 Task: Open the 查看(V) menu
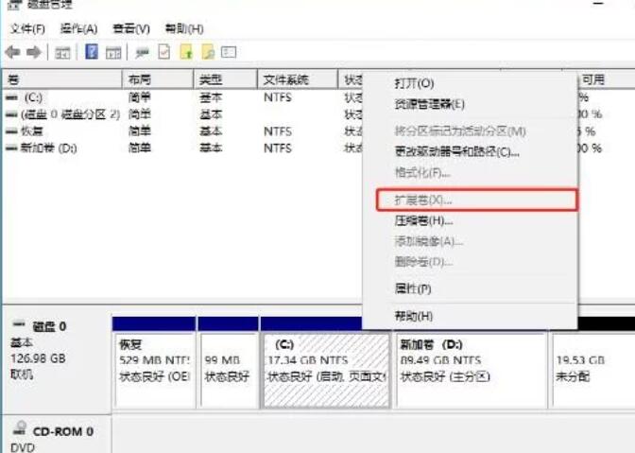(130, 29)
